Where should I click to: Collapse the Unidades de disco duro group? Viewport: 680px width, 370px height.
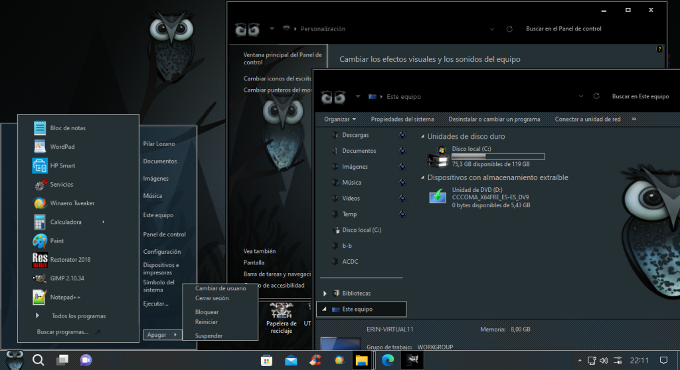pos(423,137)
